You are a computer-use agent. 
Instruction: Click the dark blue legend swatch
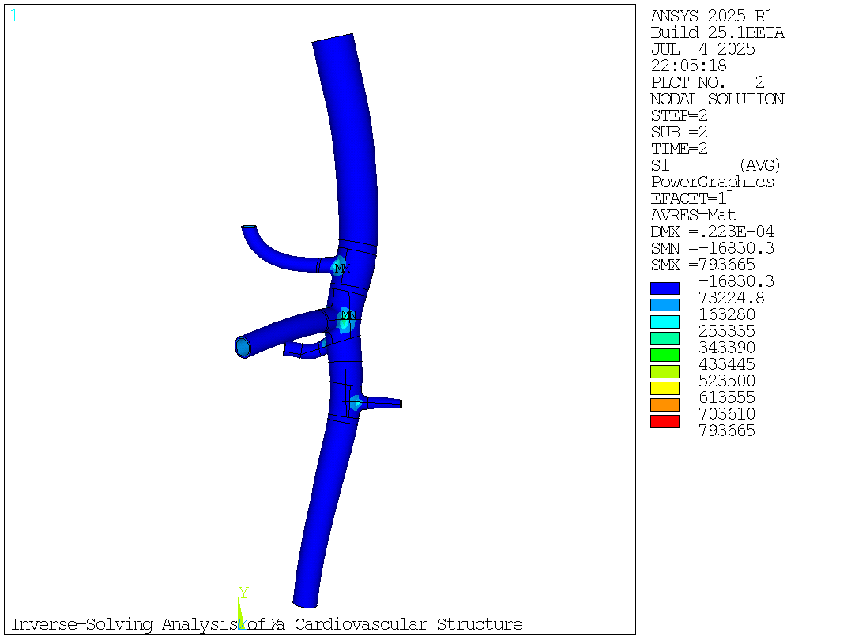(665, 288)
